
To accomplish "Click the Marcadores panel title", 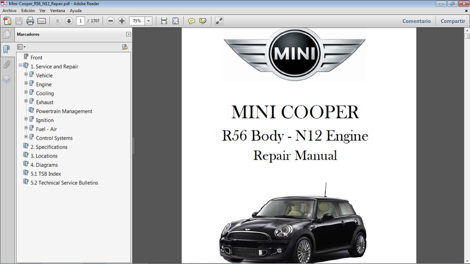I will point(28,34).
